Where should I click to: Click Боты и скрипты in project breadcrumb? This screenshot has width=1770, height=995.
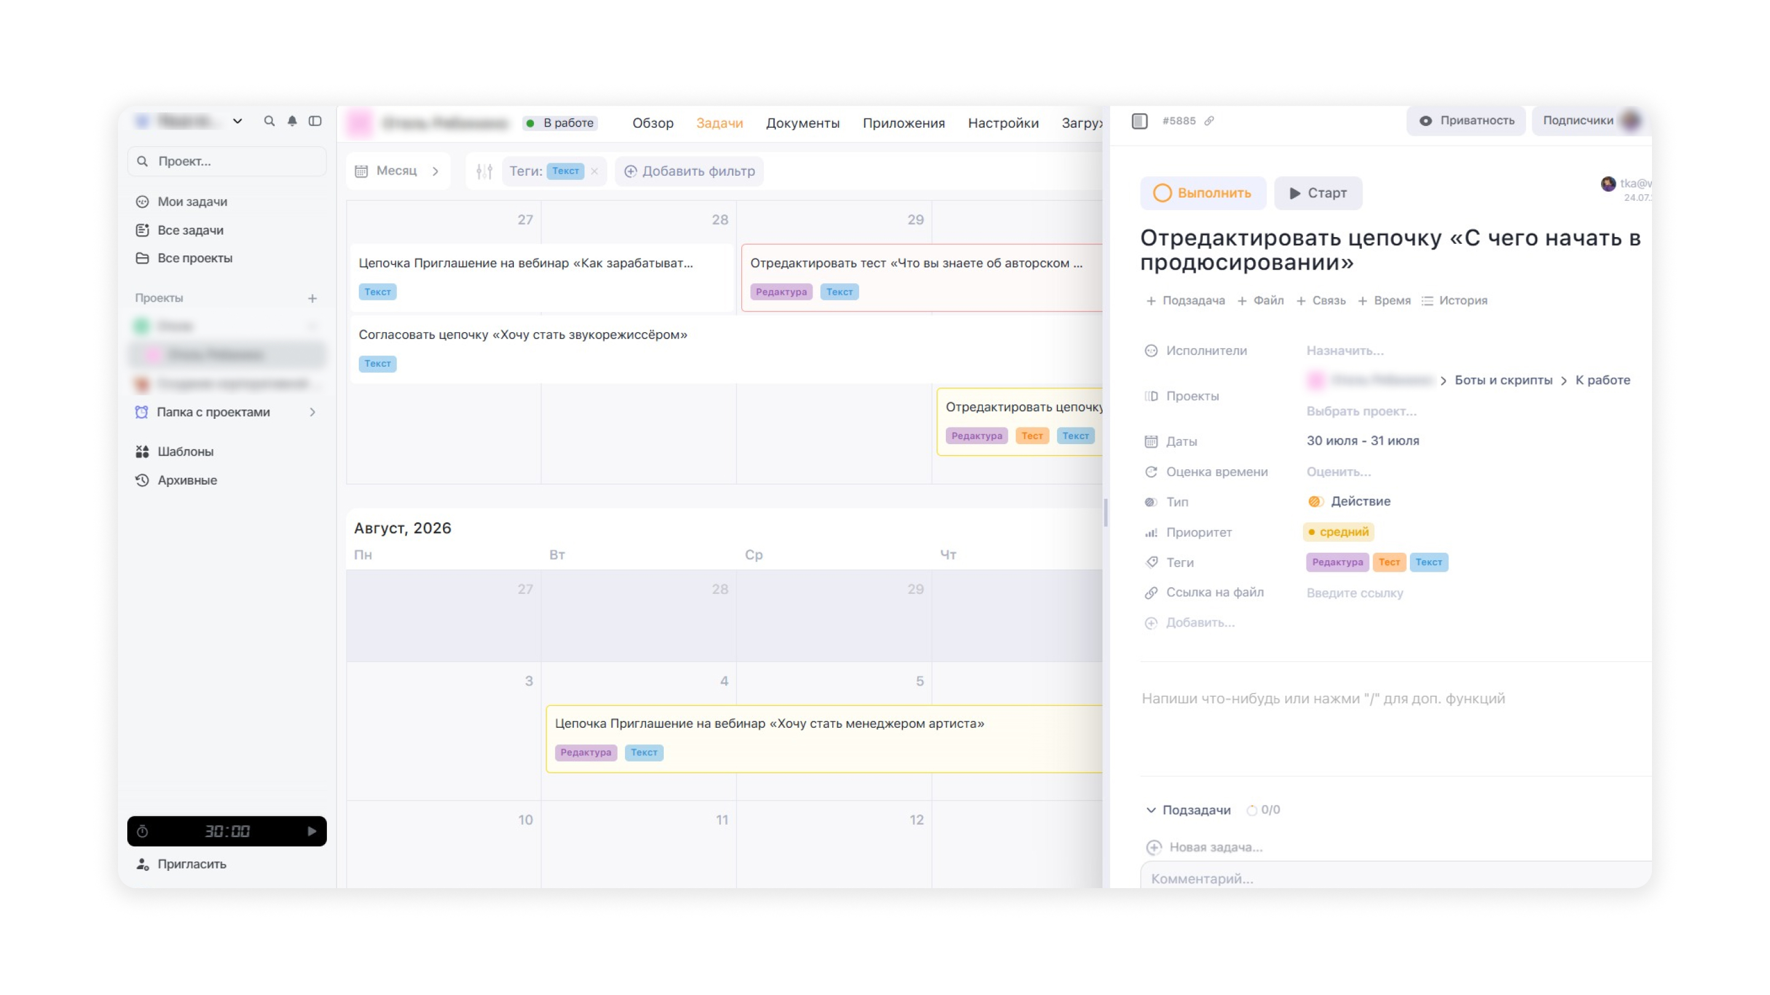[1503, 380]
